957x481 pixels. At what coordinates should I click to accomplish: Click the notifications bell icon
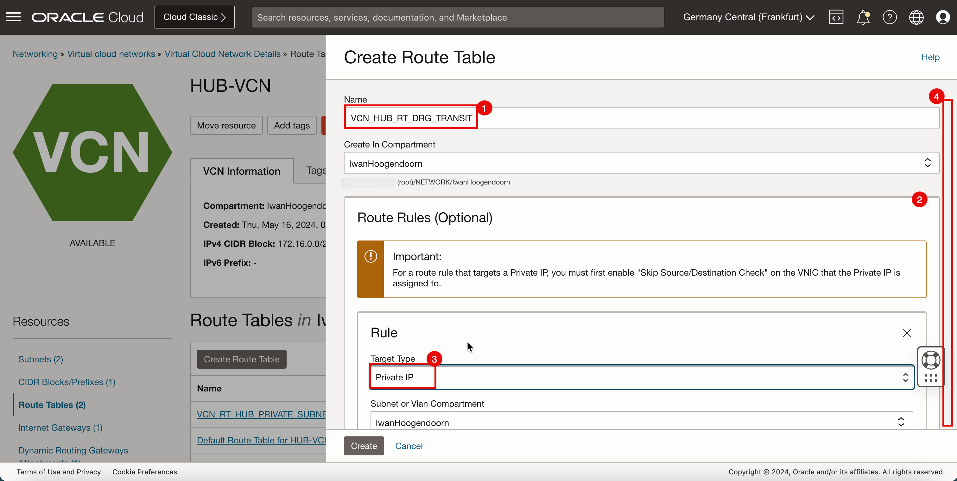tap(863, 16)
